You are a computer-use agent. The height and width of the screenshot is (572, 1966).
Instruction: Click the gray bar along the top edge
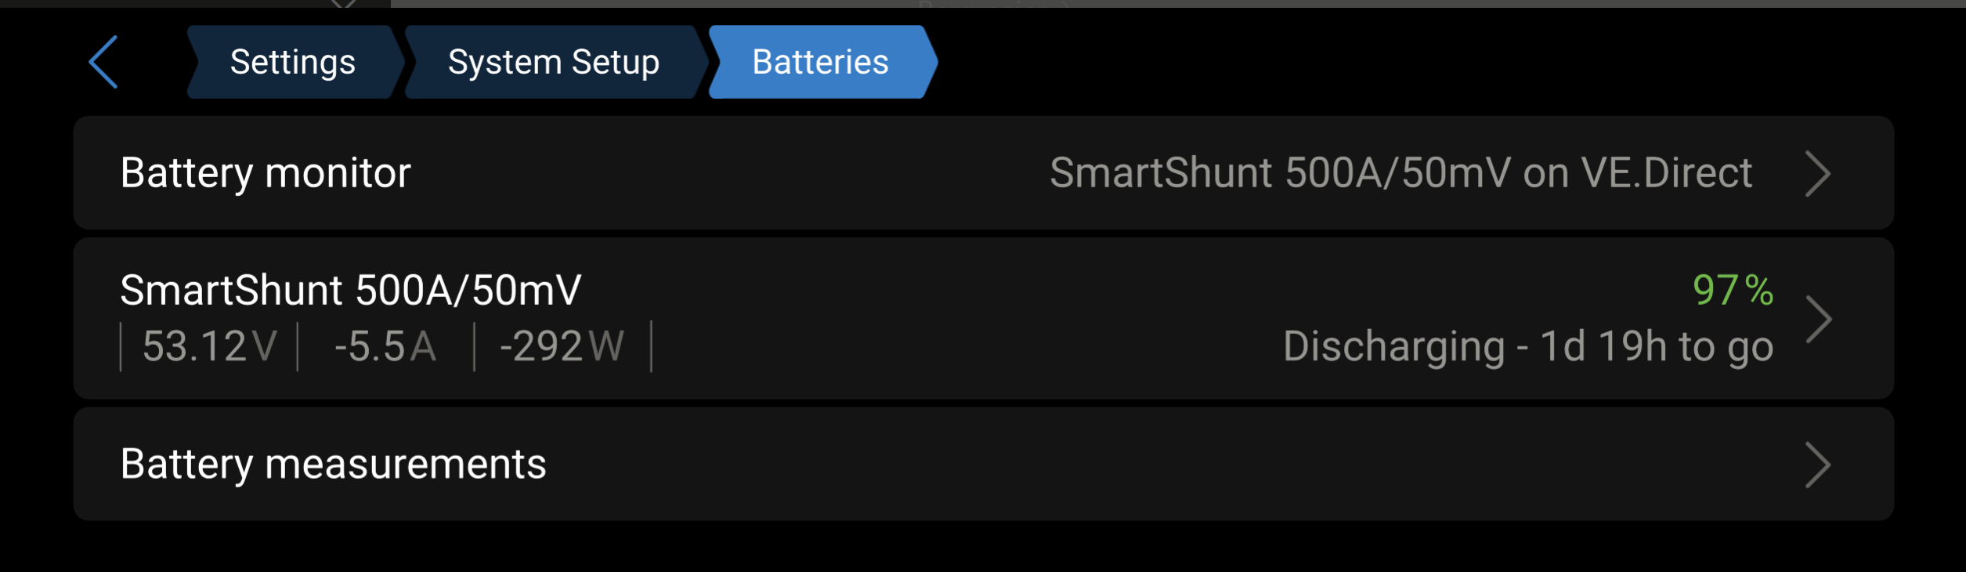click(1175, 4)
